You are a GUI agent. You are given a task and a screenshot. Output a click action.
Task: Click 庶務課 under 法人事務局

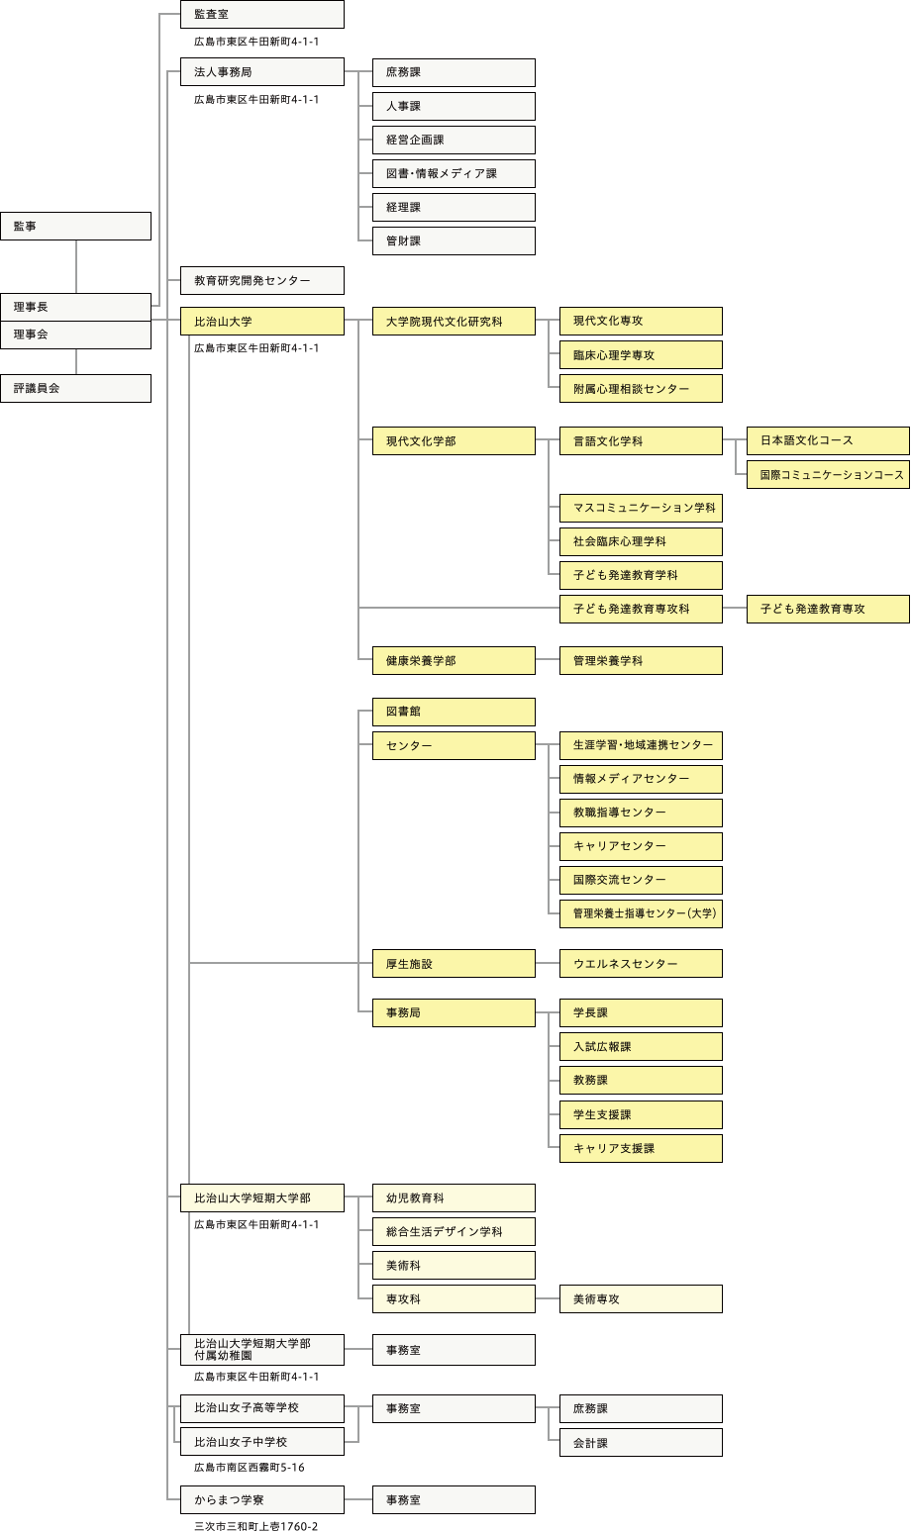tap(454, 72)
